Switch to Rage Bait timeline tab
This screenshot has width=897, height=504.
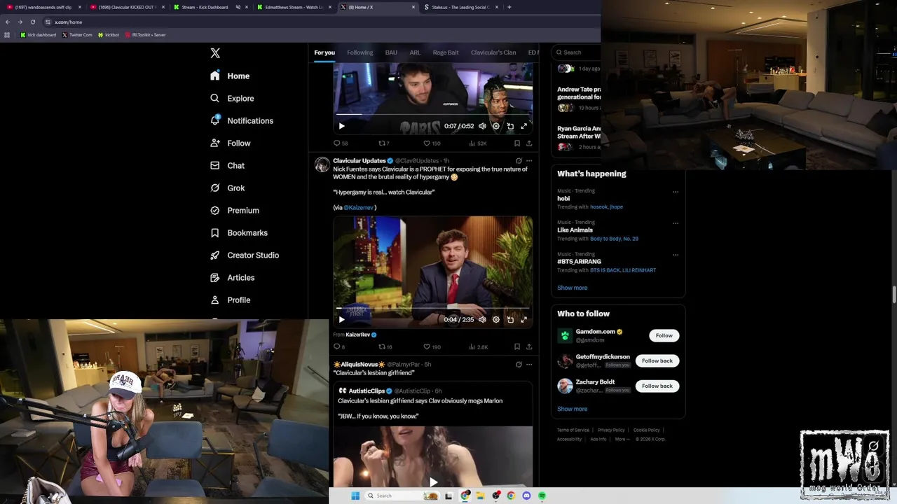coord(446,52)
